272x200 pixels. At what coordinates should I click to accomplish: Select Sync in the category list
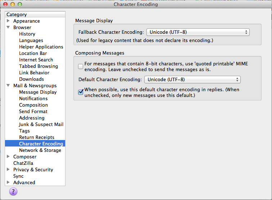(x=18, y=176)
